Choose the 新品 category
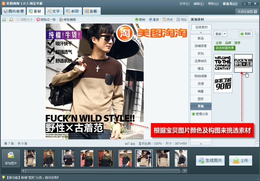Viewport: 260px width, 181px height. pos(201,38)
